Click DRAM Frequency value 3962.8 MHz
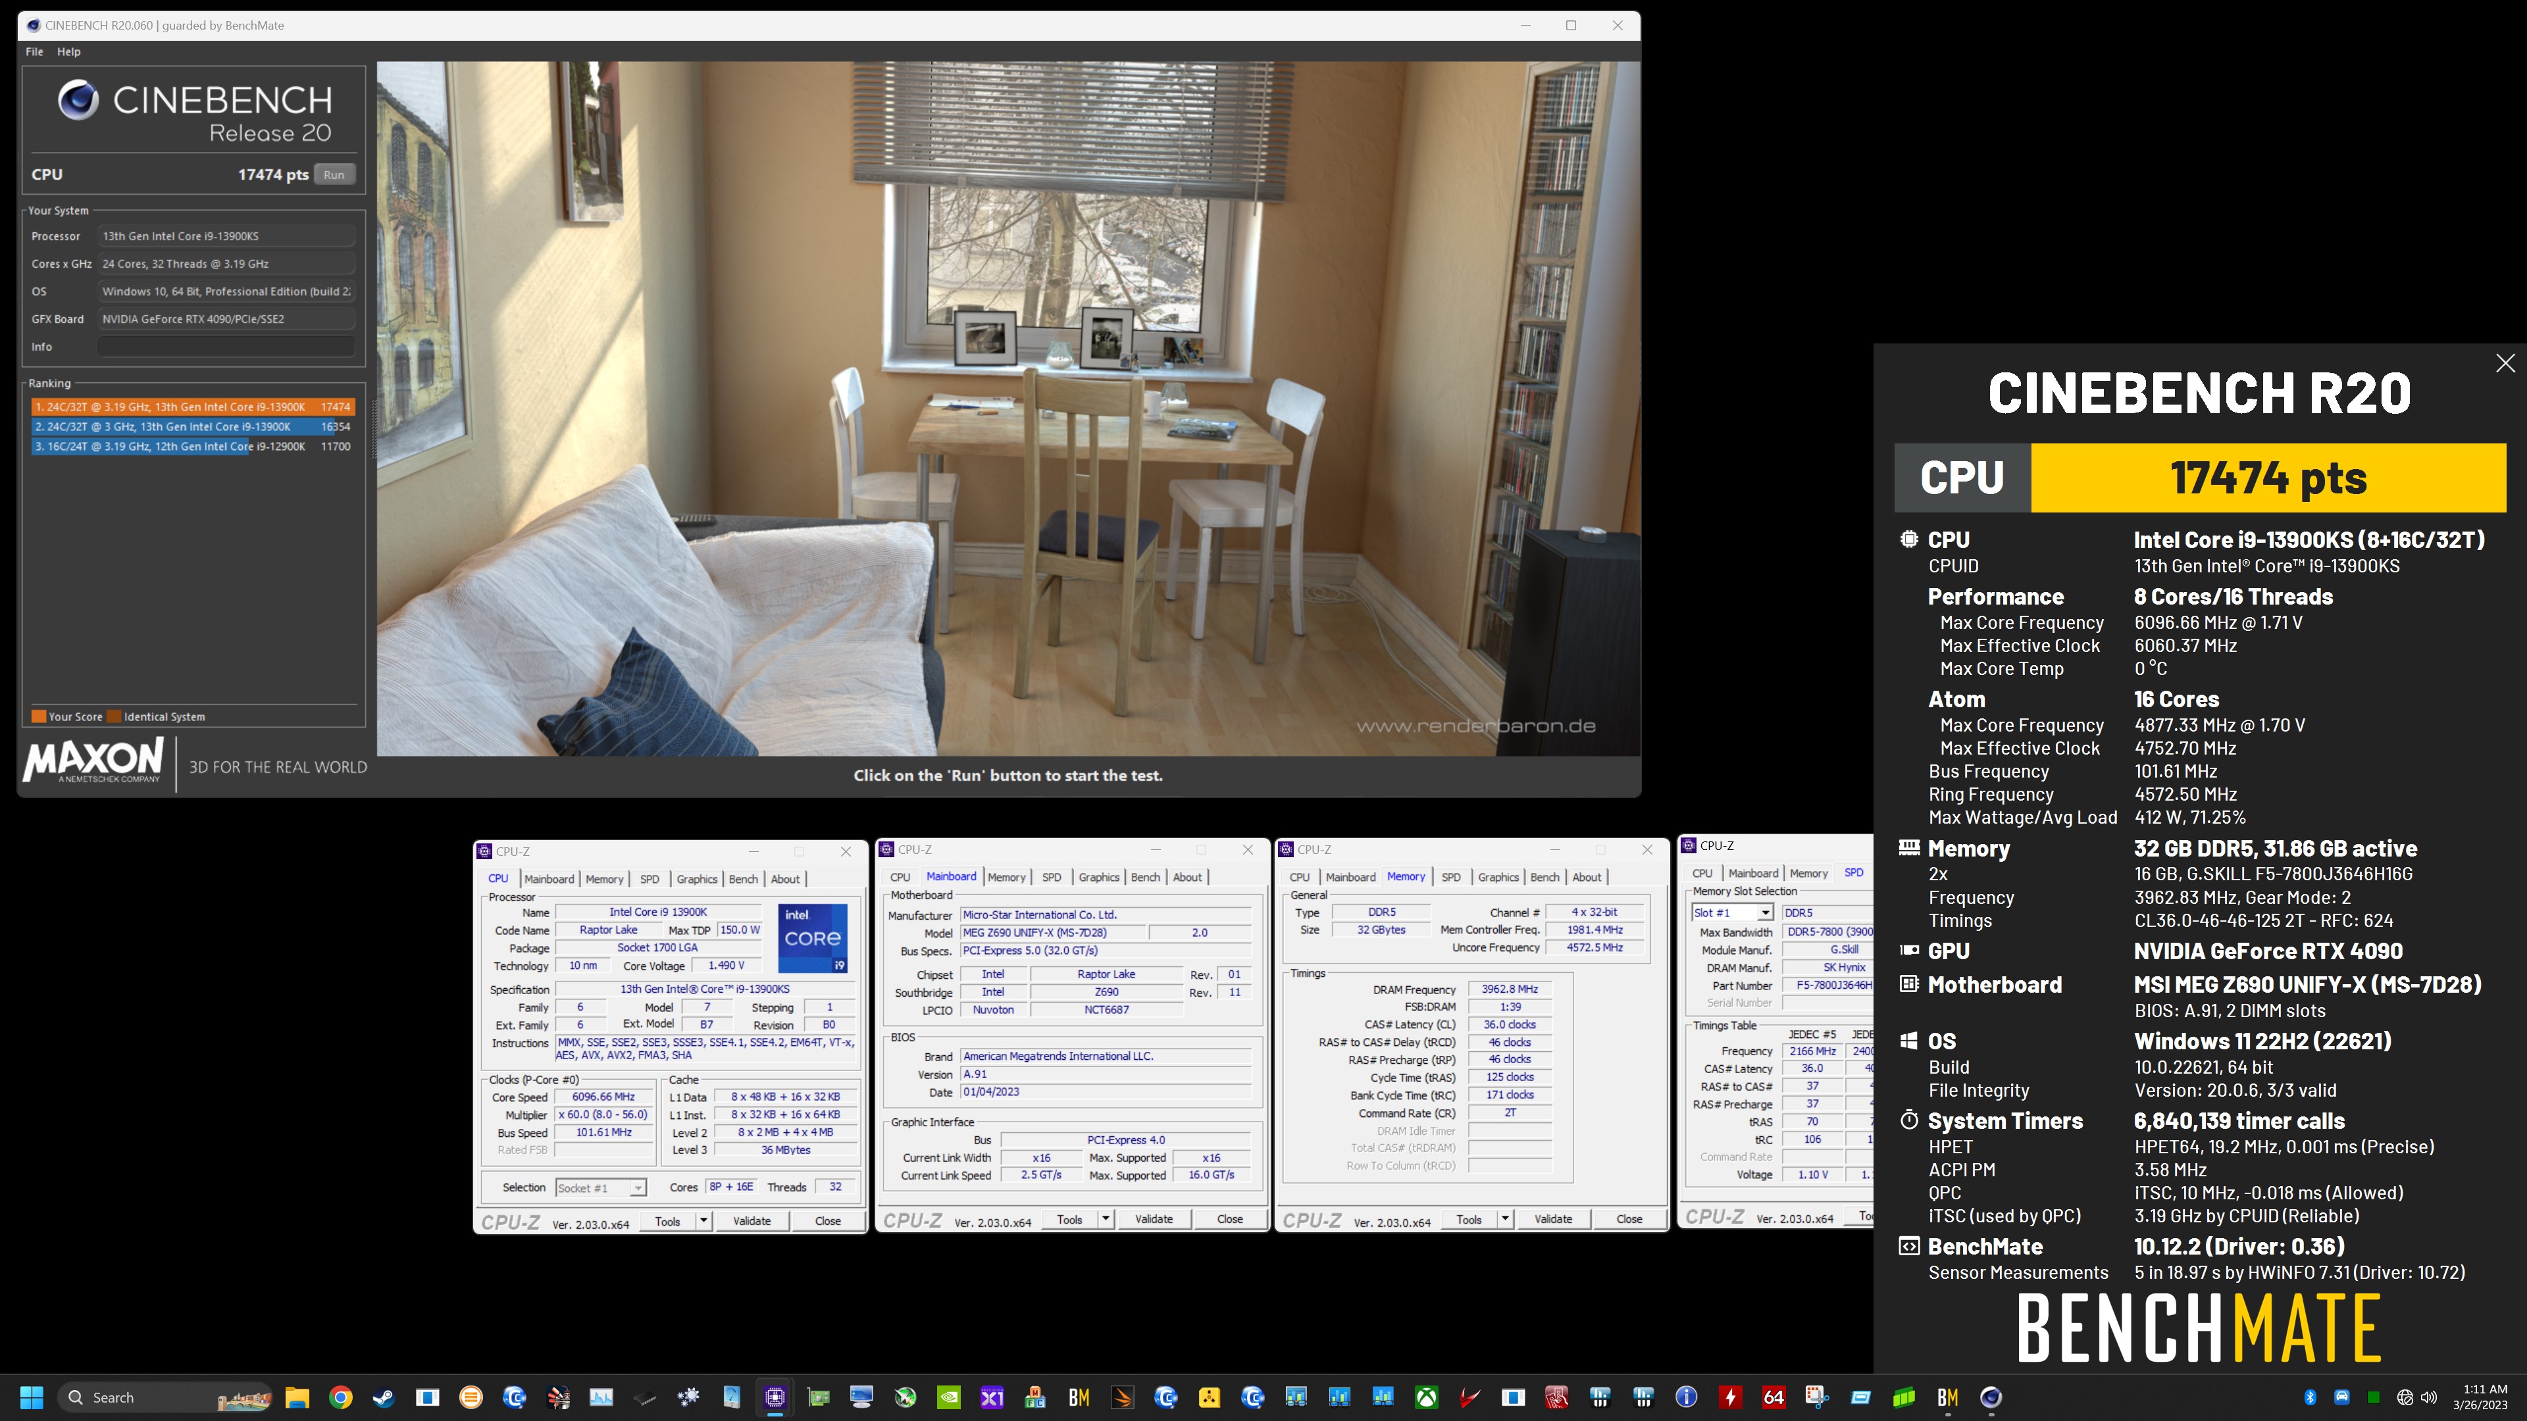Viewport: 2527px width, 1421px height. 1510,989
